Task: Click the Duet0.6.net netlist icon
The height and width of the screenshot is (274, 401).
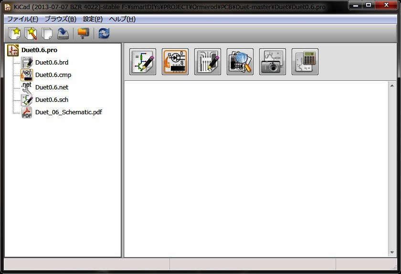Action: [x=27, y=88]
